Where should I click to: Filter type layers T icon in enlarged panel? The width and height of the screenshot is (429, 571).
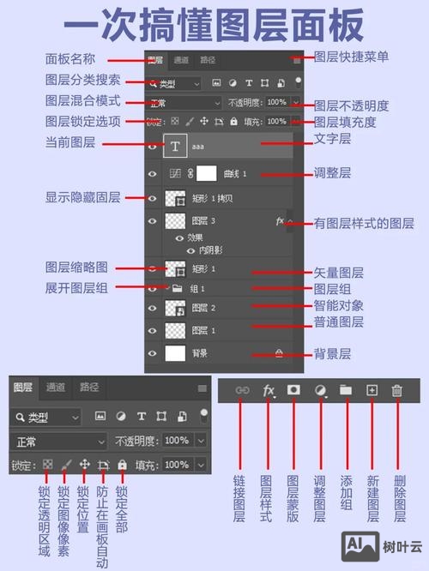[142, 416]
